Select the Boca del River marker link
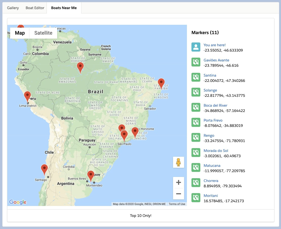 [x=215, y=105]
